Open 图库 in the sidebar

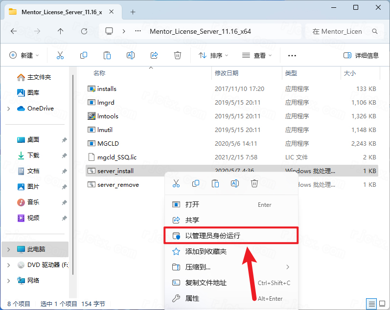(x=28, y=93)
